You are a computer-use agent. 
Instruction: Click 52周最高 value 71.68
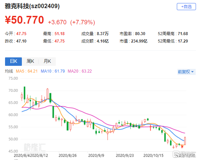pyautogui.click(x=183, y=34)
